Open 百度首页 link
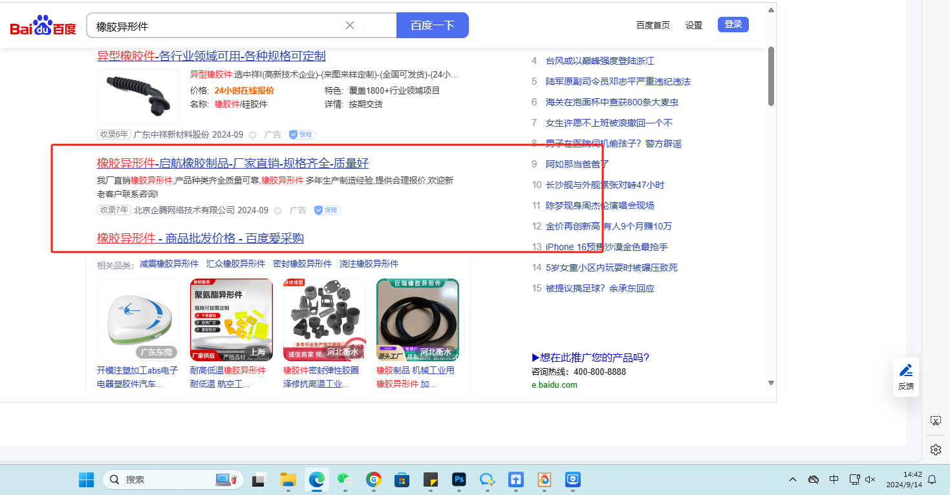 pyautogui.click(x=653, y=25)
